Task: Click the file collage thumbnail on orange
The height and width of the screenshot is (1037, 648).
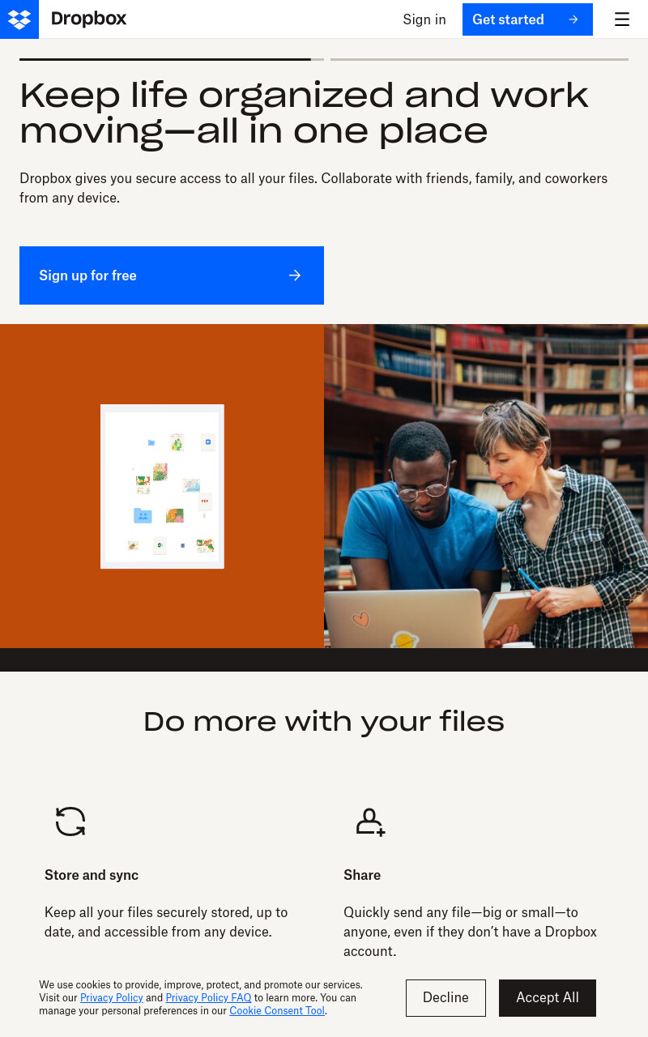Action: pyautogui.click(x=162, y=486)
